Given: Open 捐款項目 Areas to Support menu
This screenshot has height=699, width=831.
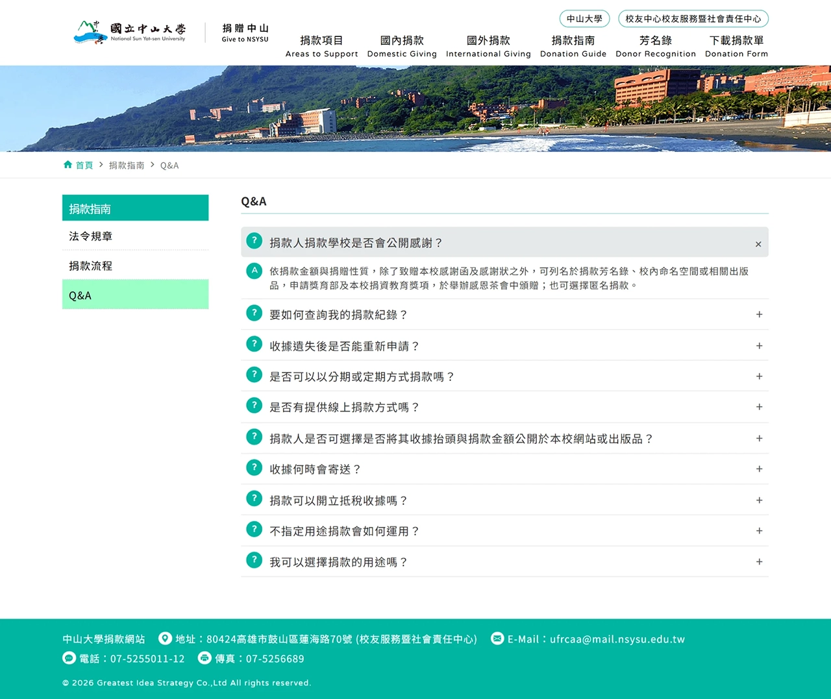Looking at the screenshot, I should coord(322,46).
